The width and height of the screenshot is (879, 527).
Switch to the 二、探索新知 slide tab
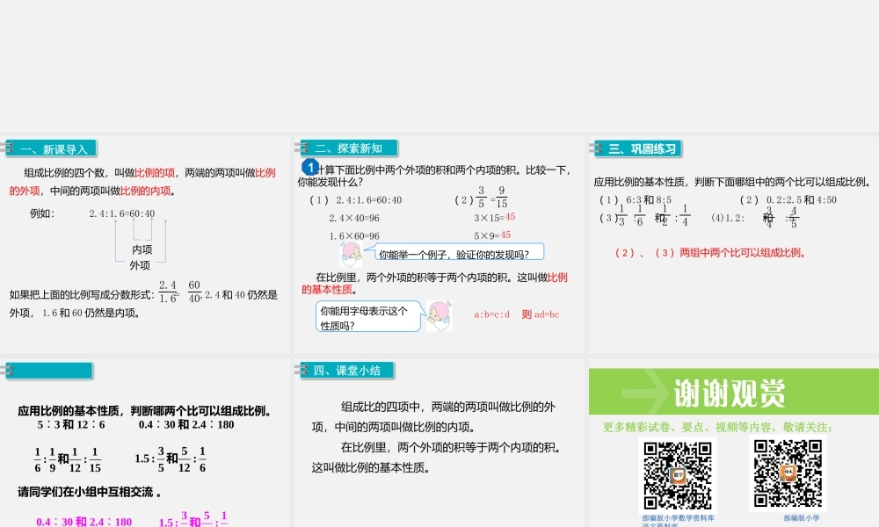[349, 147]
